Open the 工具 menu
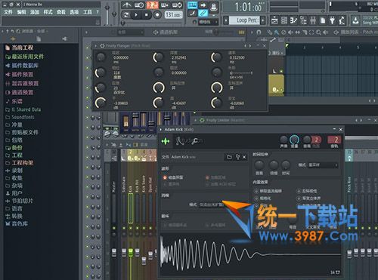The image size is (378, 280). click(x=88, y=12)
